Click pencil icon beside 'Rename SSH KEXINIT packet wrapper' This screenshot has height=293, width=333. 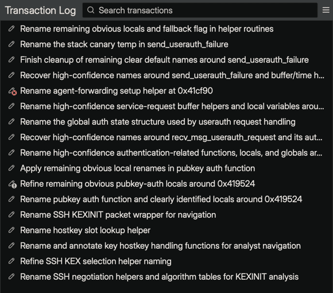[11, 215]
